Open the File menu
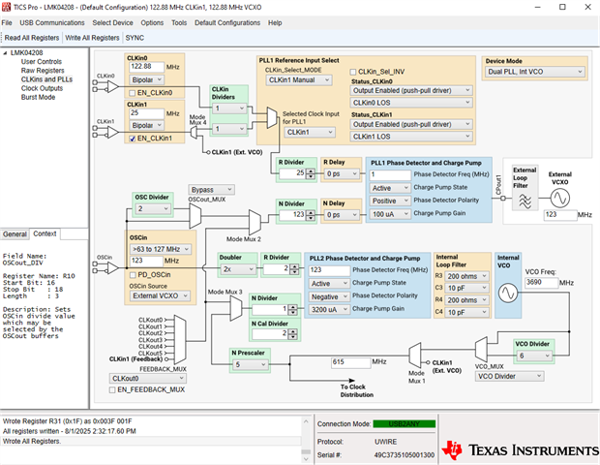This screenshot has height=465, width=600. 7,23
